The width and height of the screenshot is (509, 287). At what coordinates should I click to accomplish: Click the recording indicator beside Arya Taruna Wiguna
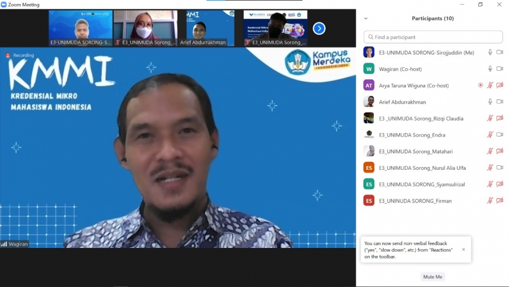[x=480, y=85]
